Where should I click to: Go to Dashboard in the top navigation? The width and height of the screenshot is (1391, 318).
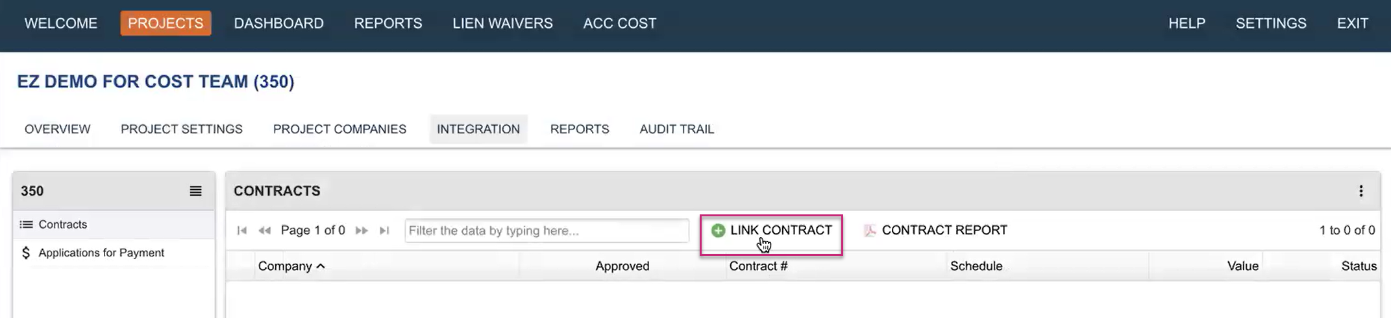(x=278, y=23)
